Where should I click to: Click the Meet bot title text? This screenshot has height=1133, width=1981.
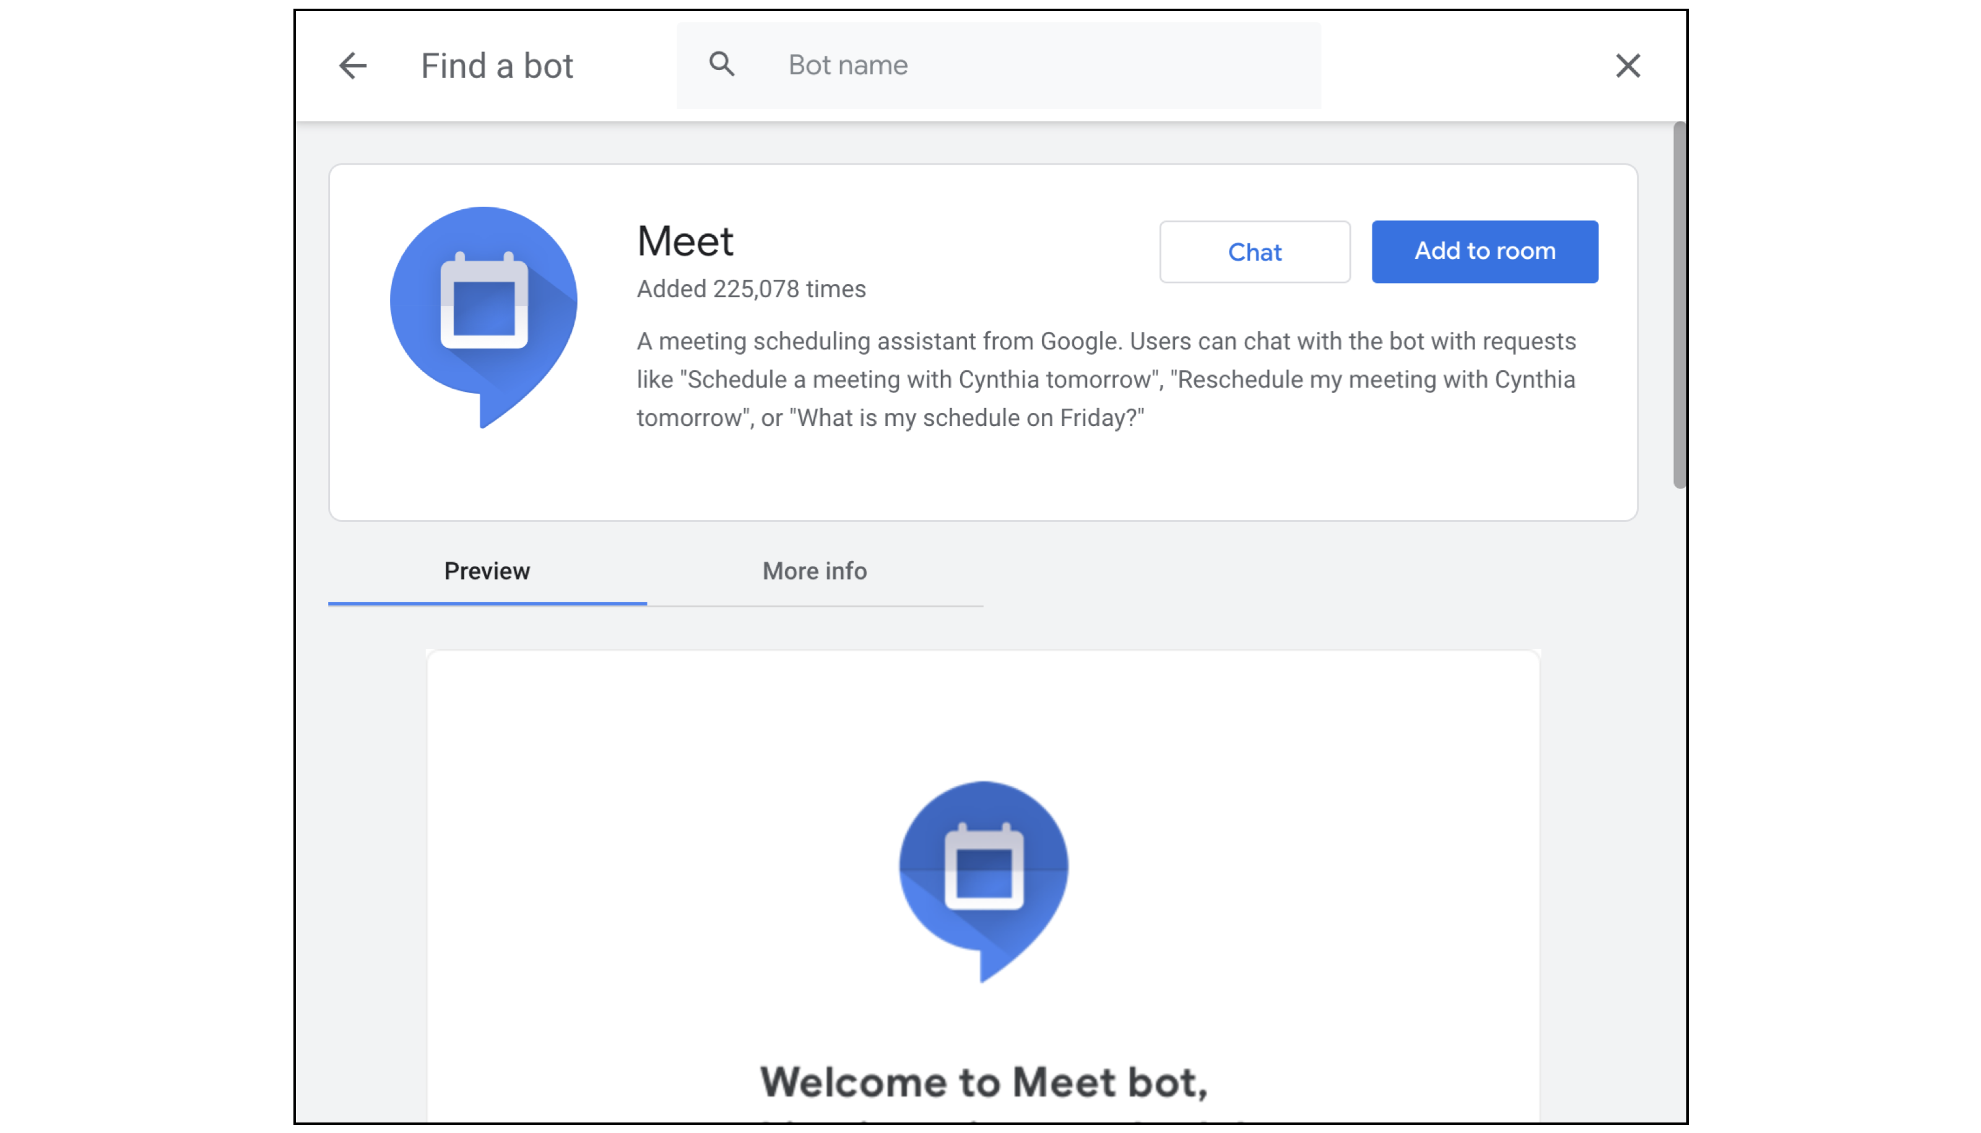[x=685, y=241]
